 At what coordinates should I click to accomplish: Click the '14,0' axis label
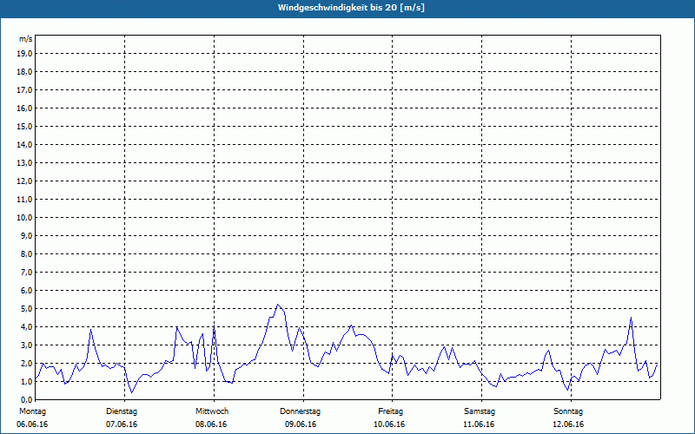(24, 144)
